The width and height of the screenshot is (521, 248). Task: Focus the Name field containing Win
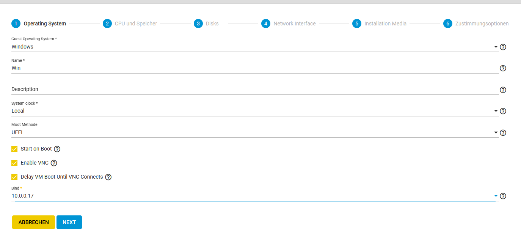pyautogui.click(x=255, y=68)
